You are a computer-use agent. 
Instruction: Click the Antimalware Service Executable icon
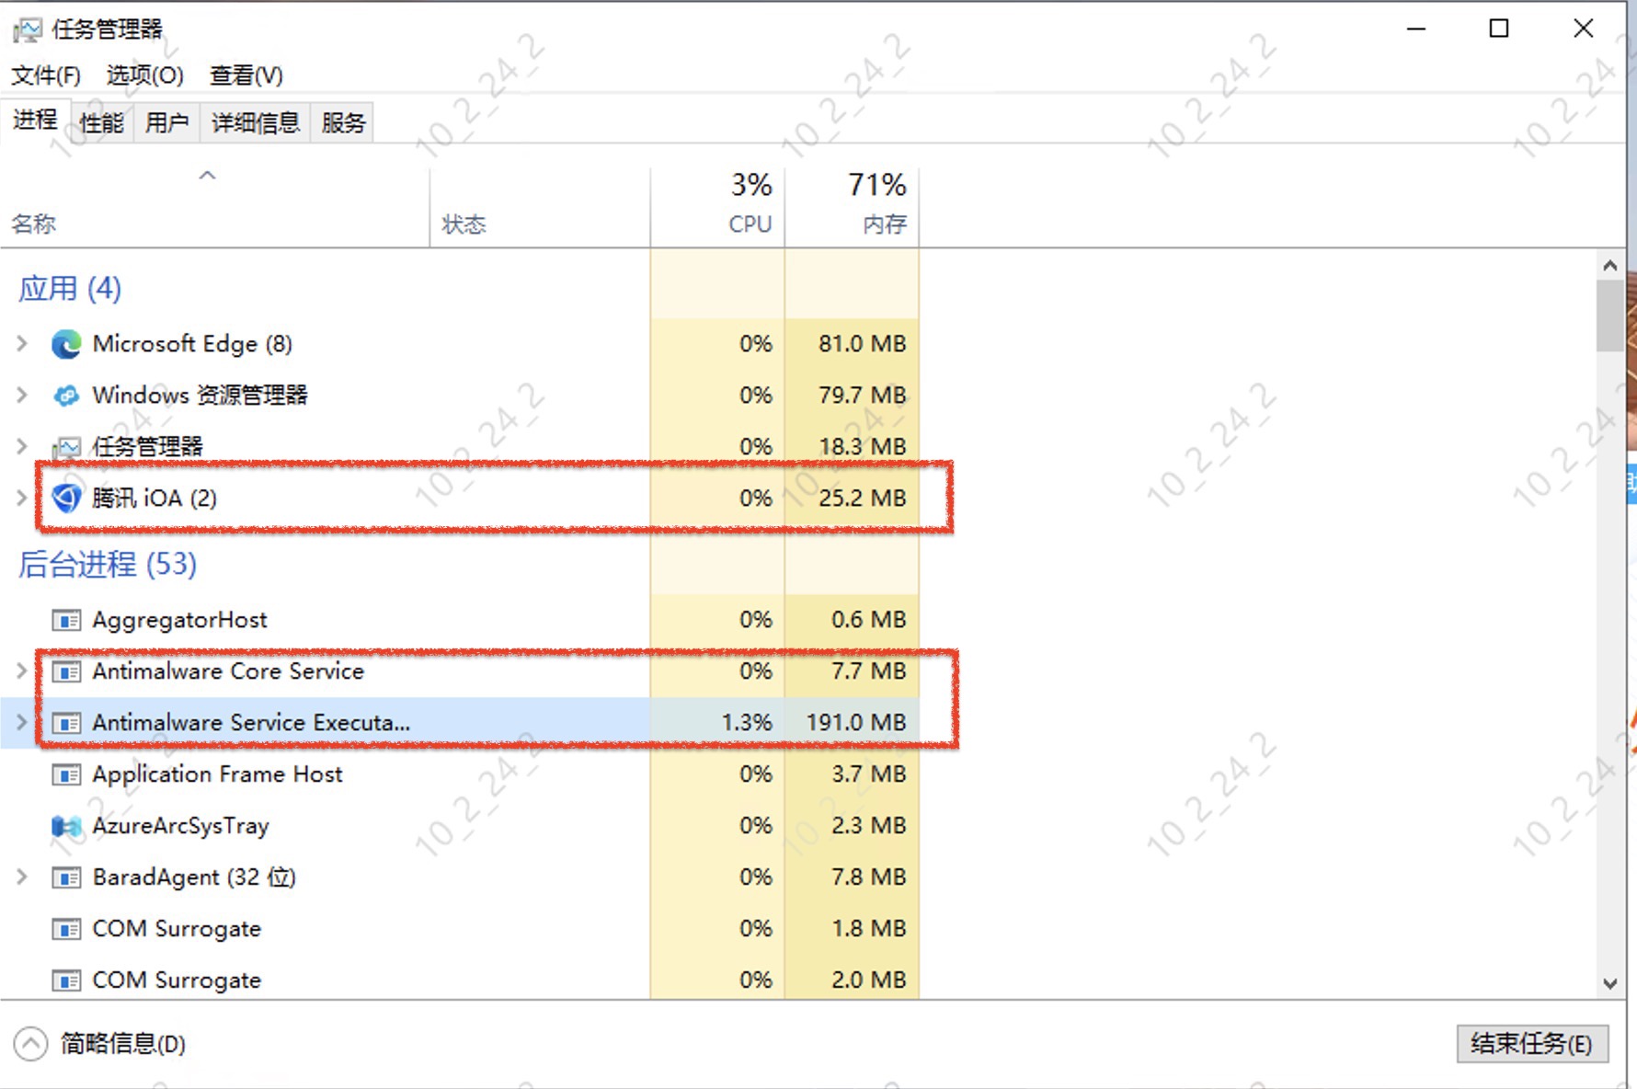66,724
